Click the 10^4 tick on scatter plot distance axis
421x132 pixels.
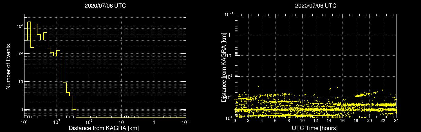coord(230,118)
